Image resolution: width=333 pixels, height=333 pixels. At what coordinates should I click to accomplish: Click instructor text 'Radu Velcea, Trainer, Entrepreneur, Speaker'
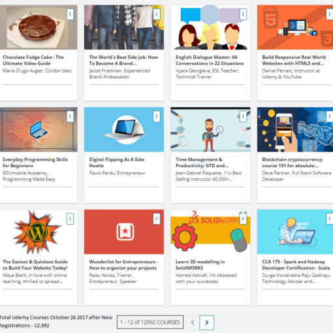tap(113, 278)
